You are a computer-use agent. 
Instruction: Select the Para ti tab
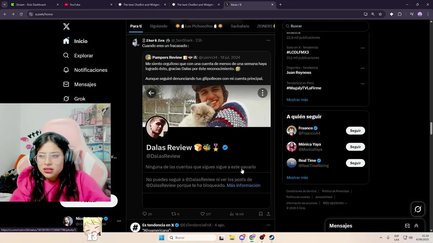click(136, 26)
